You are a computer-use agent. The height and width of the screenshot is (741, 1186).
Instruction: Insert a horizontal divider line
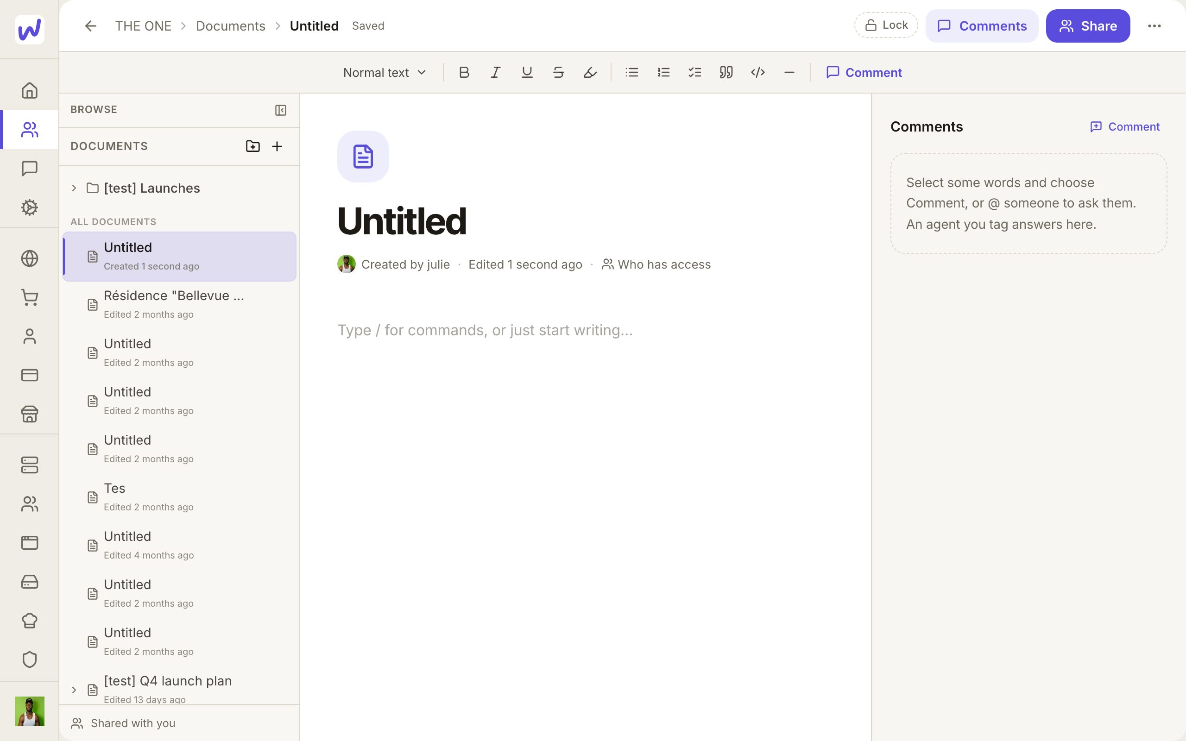[789, 73]
